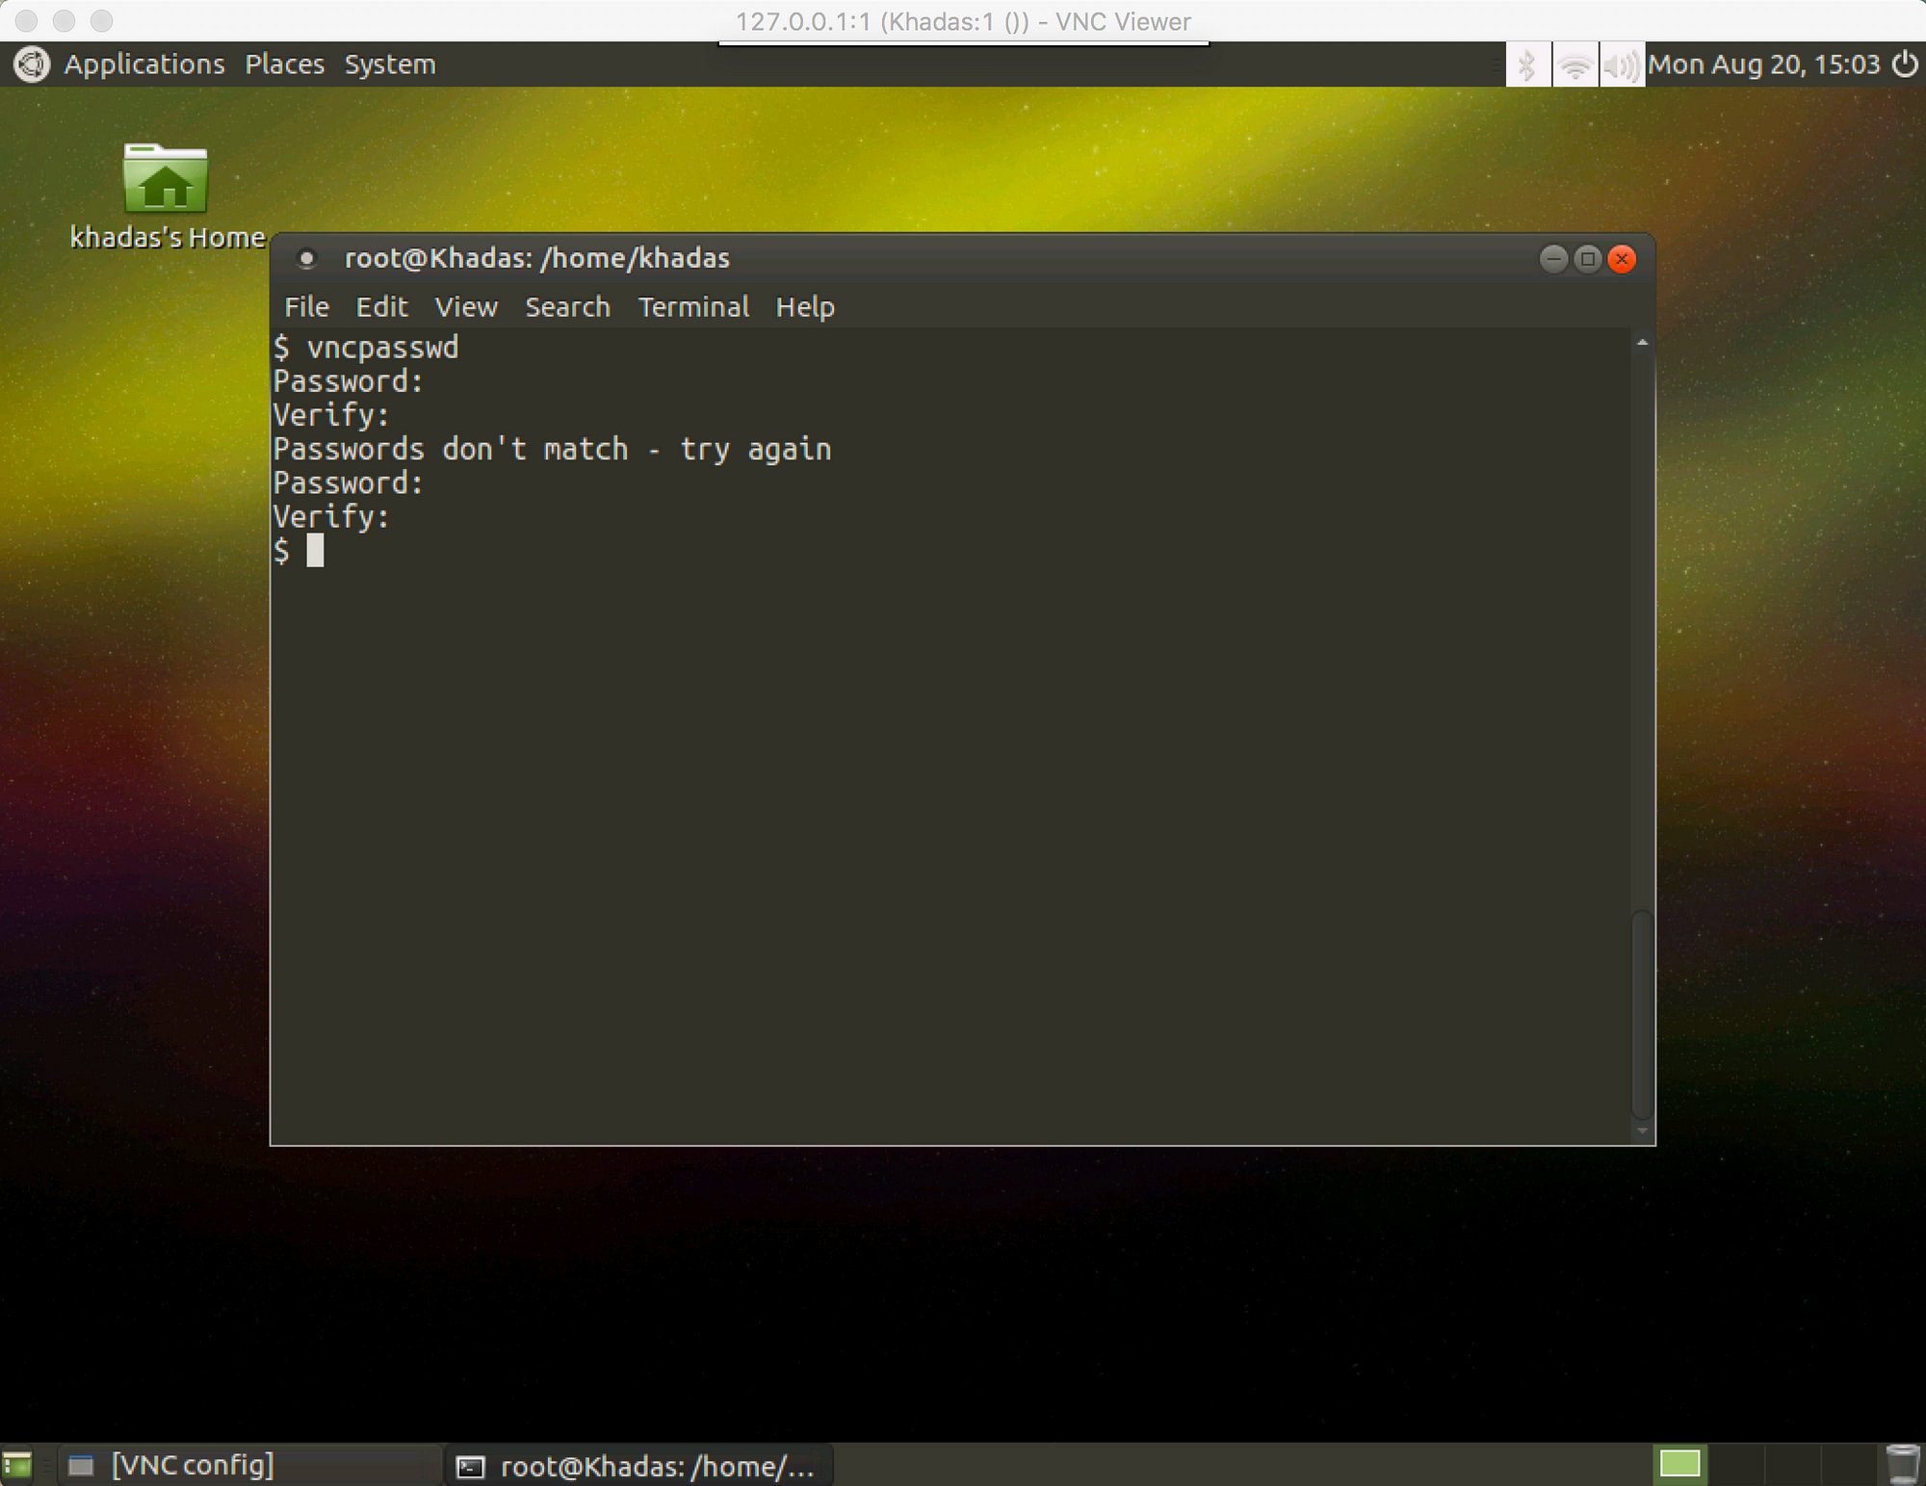Click the WiFi status icon
The height and width of the screenshot is (1486, 1926).
pyautogui.click(x=1572, y=64)
